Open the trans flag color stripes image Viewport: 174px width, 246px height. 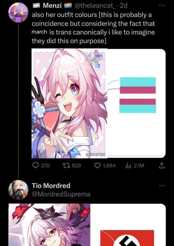click(136, 103)
